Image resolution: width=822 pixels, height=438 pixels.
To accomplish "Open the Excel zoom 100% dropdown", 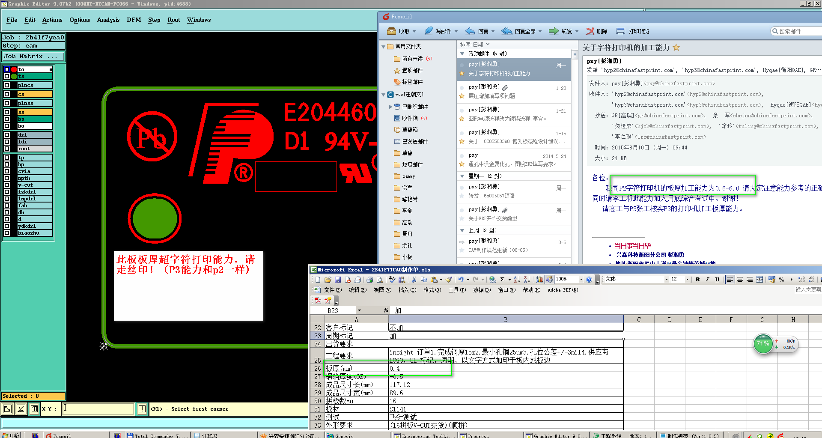I will pyautogui.click(x=581, y=280).
